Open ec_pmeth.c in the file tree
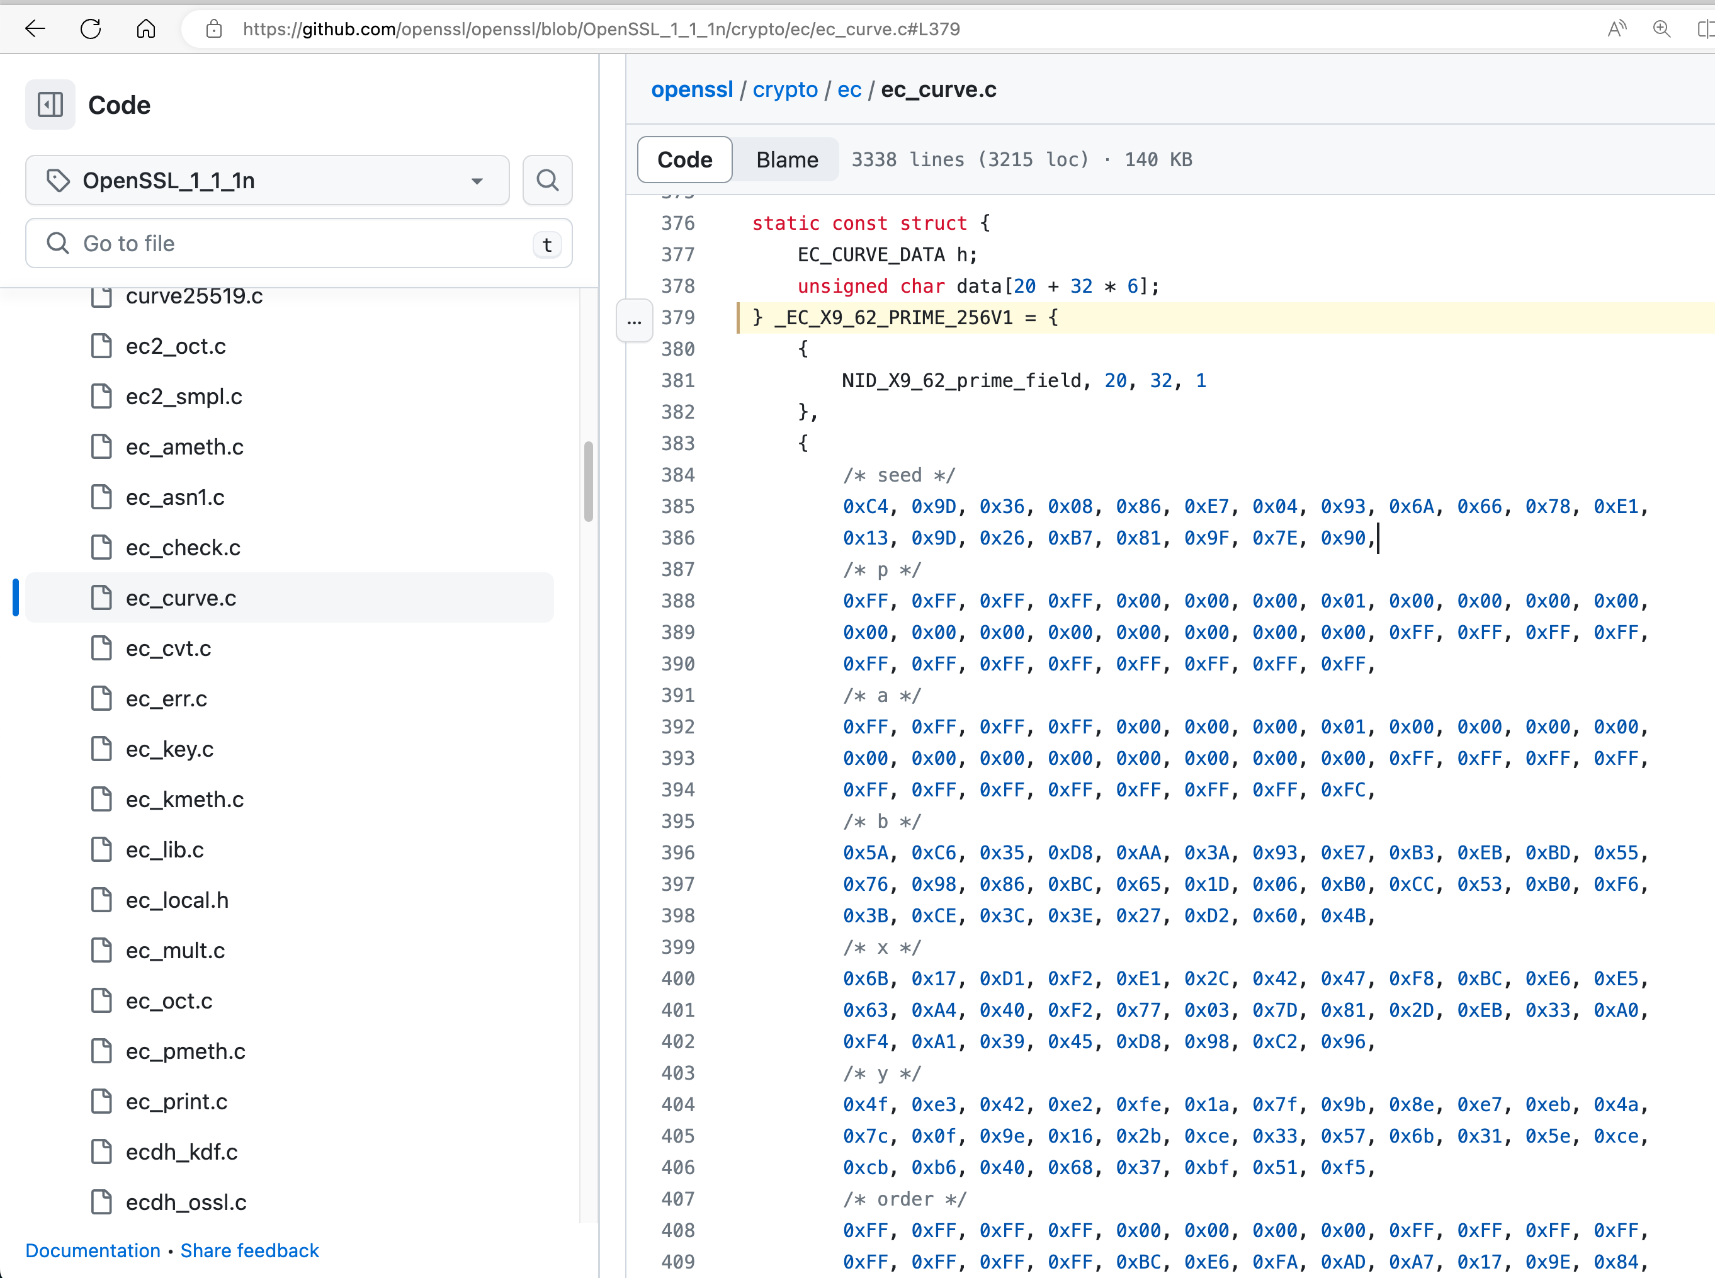Image resolution: width=1715 pixels, height=1278 pixels. 186,1051
